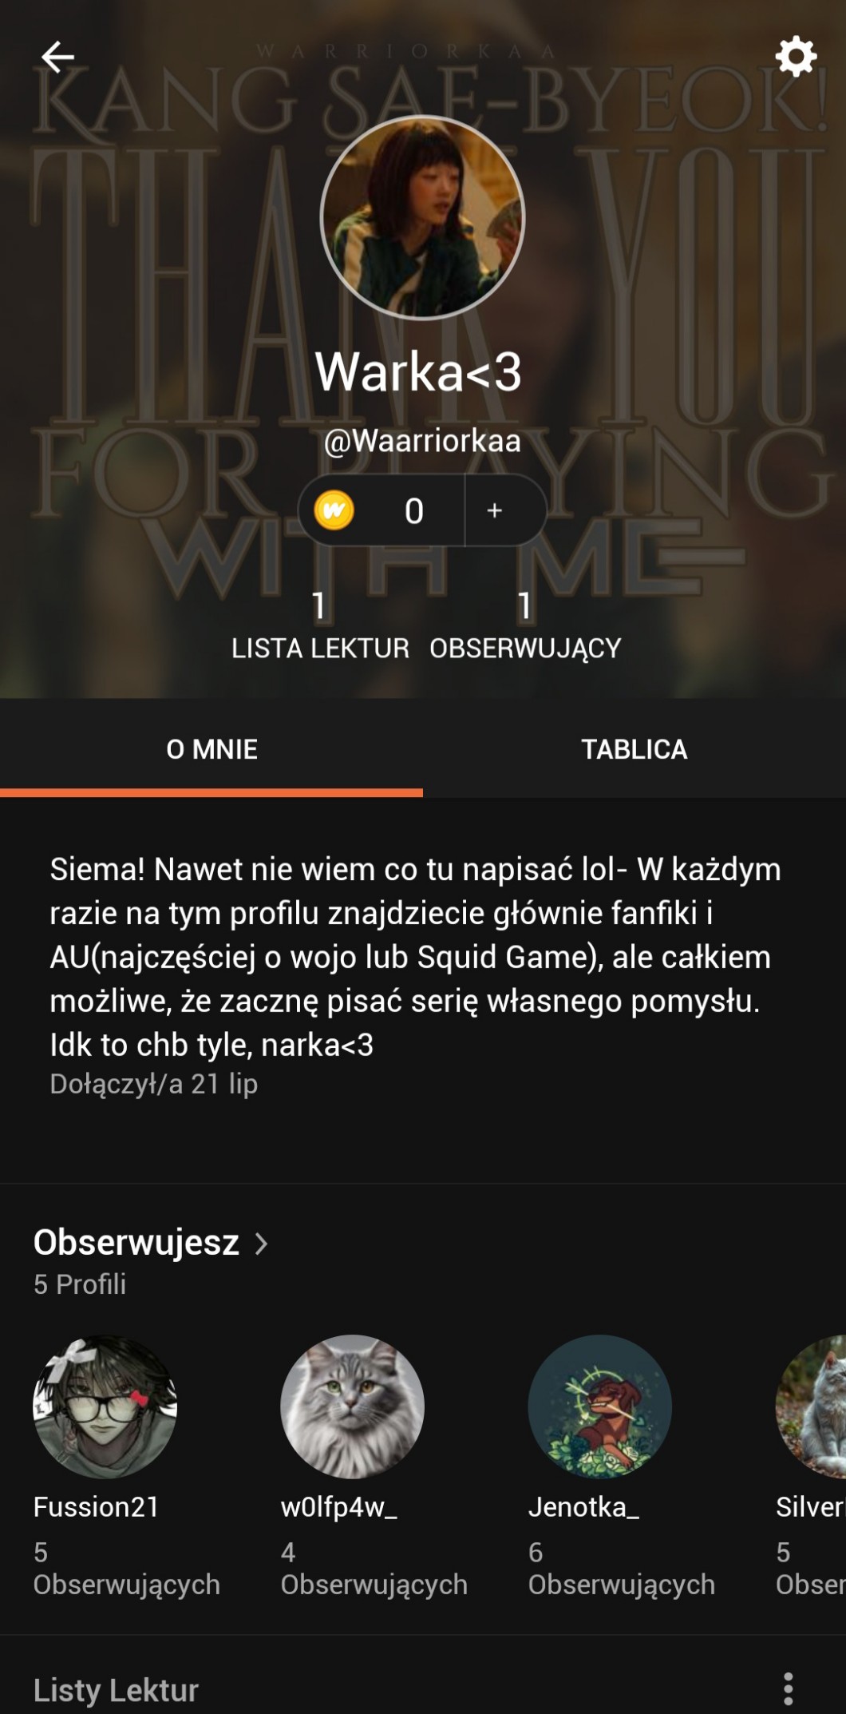Expand Obserwujesz list with chevron arrow
The width and height of the screenshot is (846, 1714).
(x=261, y=1243)
